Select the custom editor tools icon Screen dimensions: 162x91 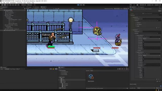click(x=18, y=5)
